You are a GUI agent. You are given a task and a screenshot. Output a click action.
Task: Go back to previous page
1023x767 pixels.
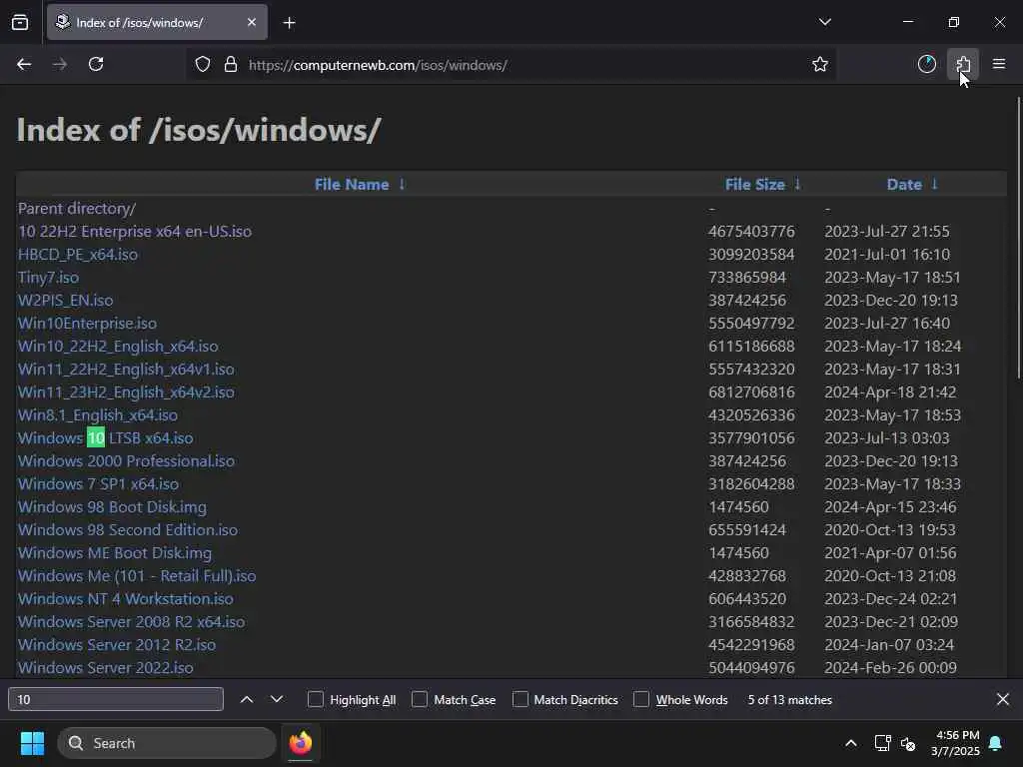coord(24,64)
